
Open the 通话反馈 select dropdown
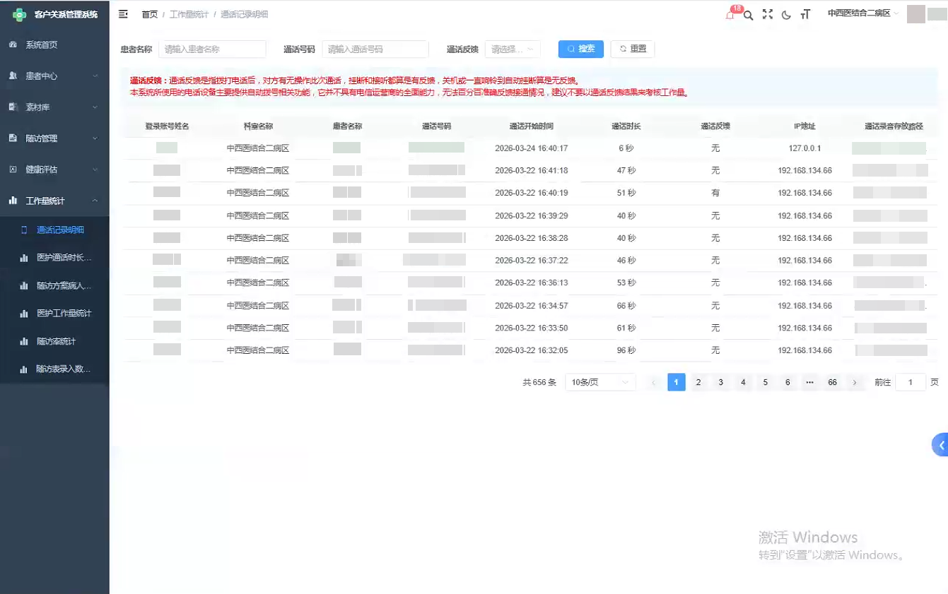click(513, 49)
